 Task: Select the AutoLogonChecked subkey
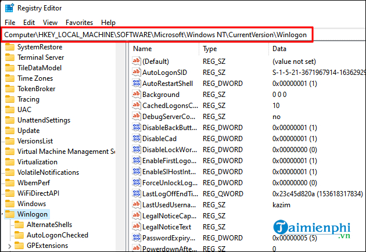(x=58, y=235)
